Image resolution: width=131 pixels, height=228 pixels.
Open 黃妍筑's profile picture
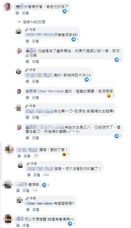(19, 91)
